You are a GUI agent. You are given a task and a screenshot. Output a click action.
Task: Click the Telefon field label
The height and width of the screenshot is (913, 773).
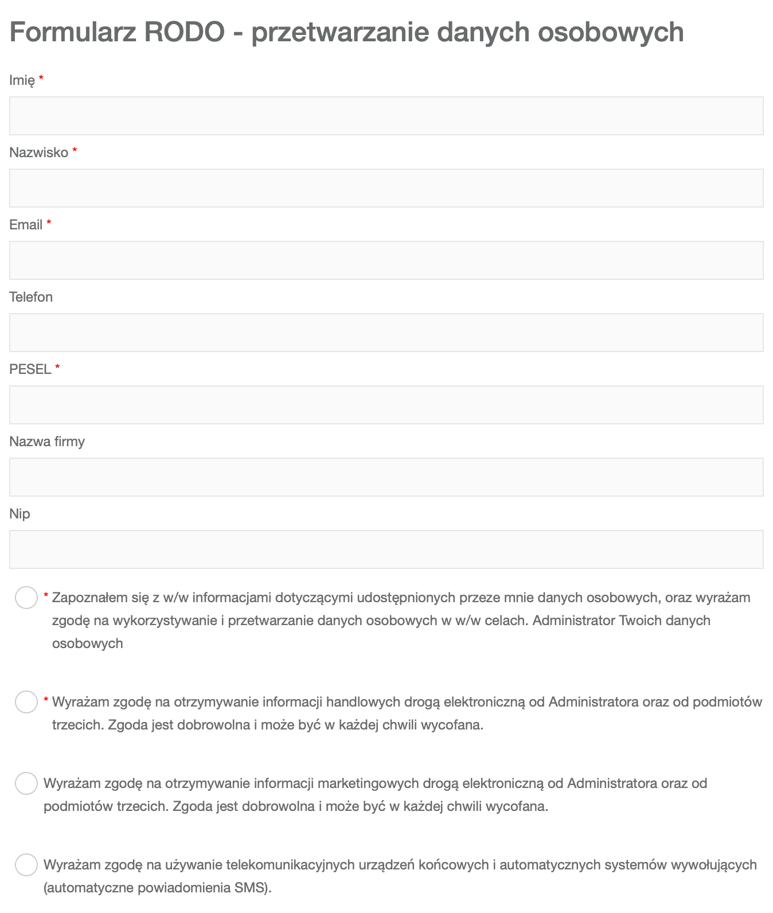point(31,297)
